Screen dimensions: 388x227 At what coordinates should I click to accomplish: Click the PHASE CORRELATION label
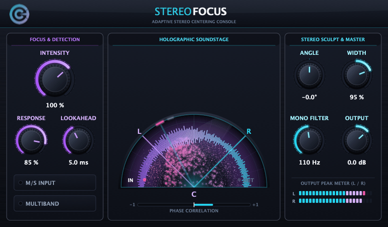point(194,210)
